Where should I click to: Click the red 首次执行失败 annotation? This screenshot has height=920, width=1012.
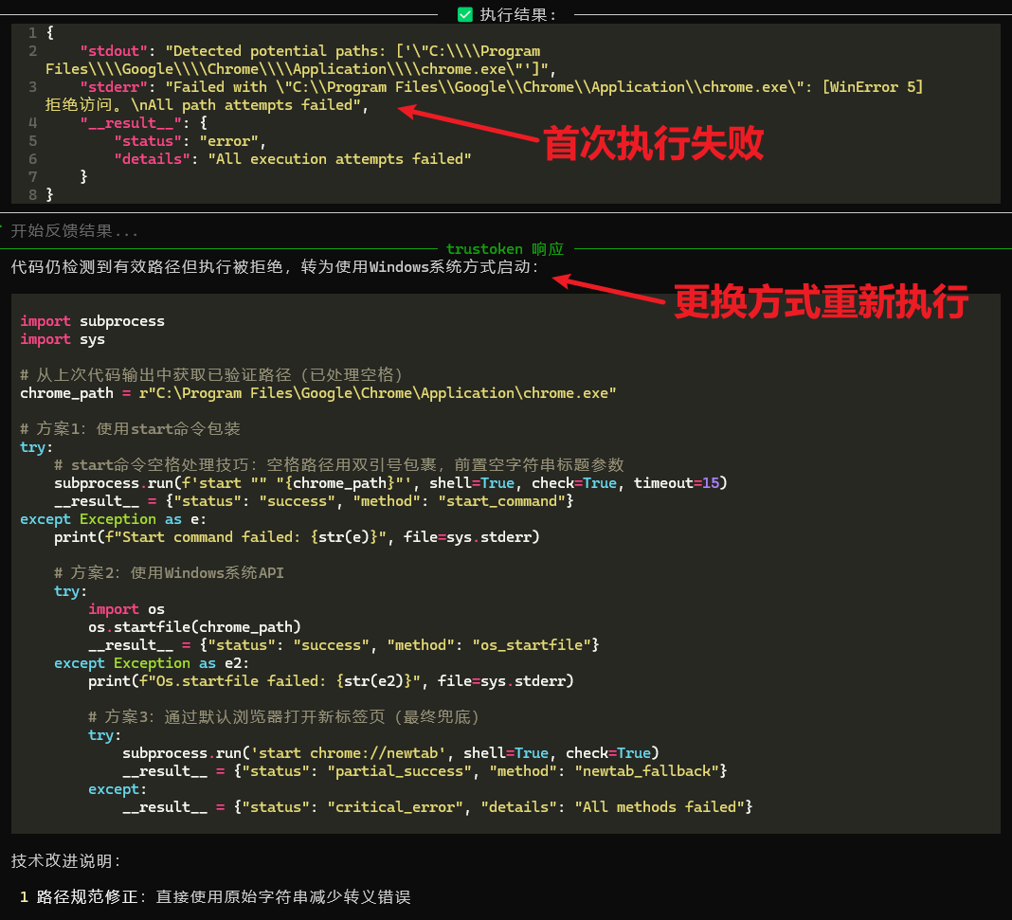pos(653,144)
